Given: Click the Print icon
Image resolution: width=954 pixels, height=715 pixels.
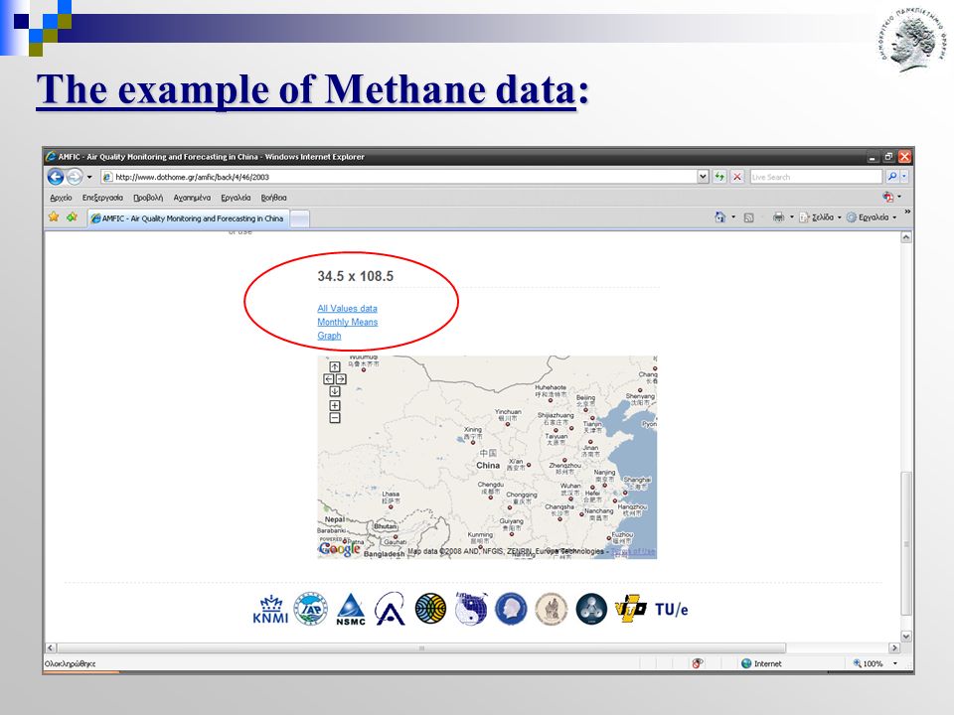Looking at the screenshot, I should (x=778, y=217).
